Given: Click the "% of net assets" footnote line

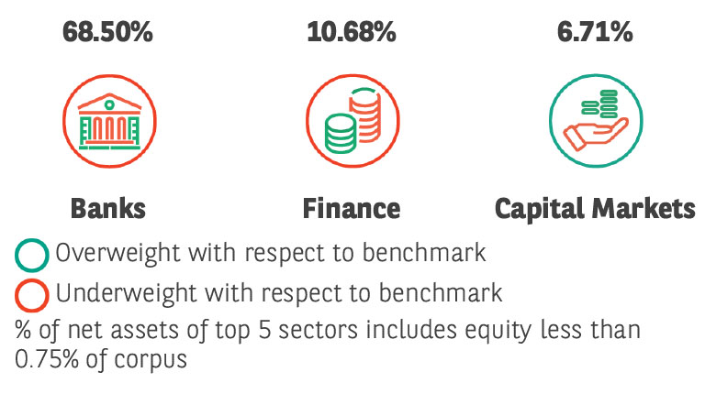Looking at the screenshot, I should (327, 329).
